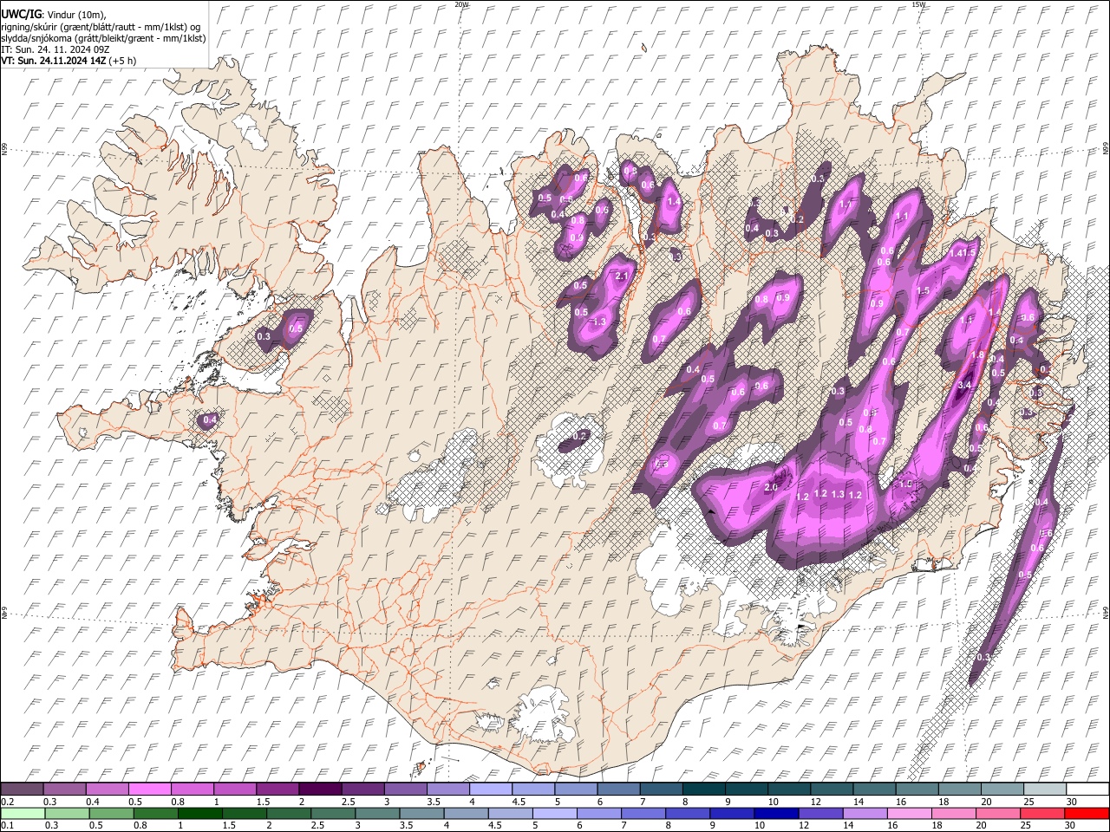Click the 'VT: Sun. 24.11.2024 14Z (+5 h)' line
The height and width of the screenshot is (832, 1110).
click(67, 61)
